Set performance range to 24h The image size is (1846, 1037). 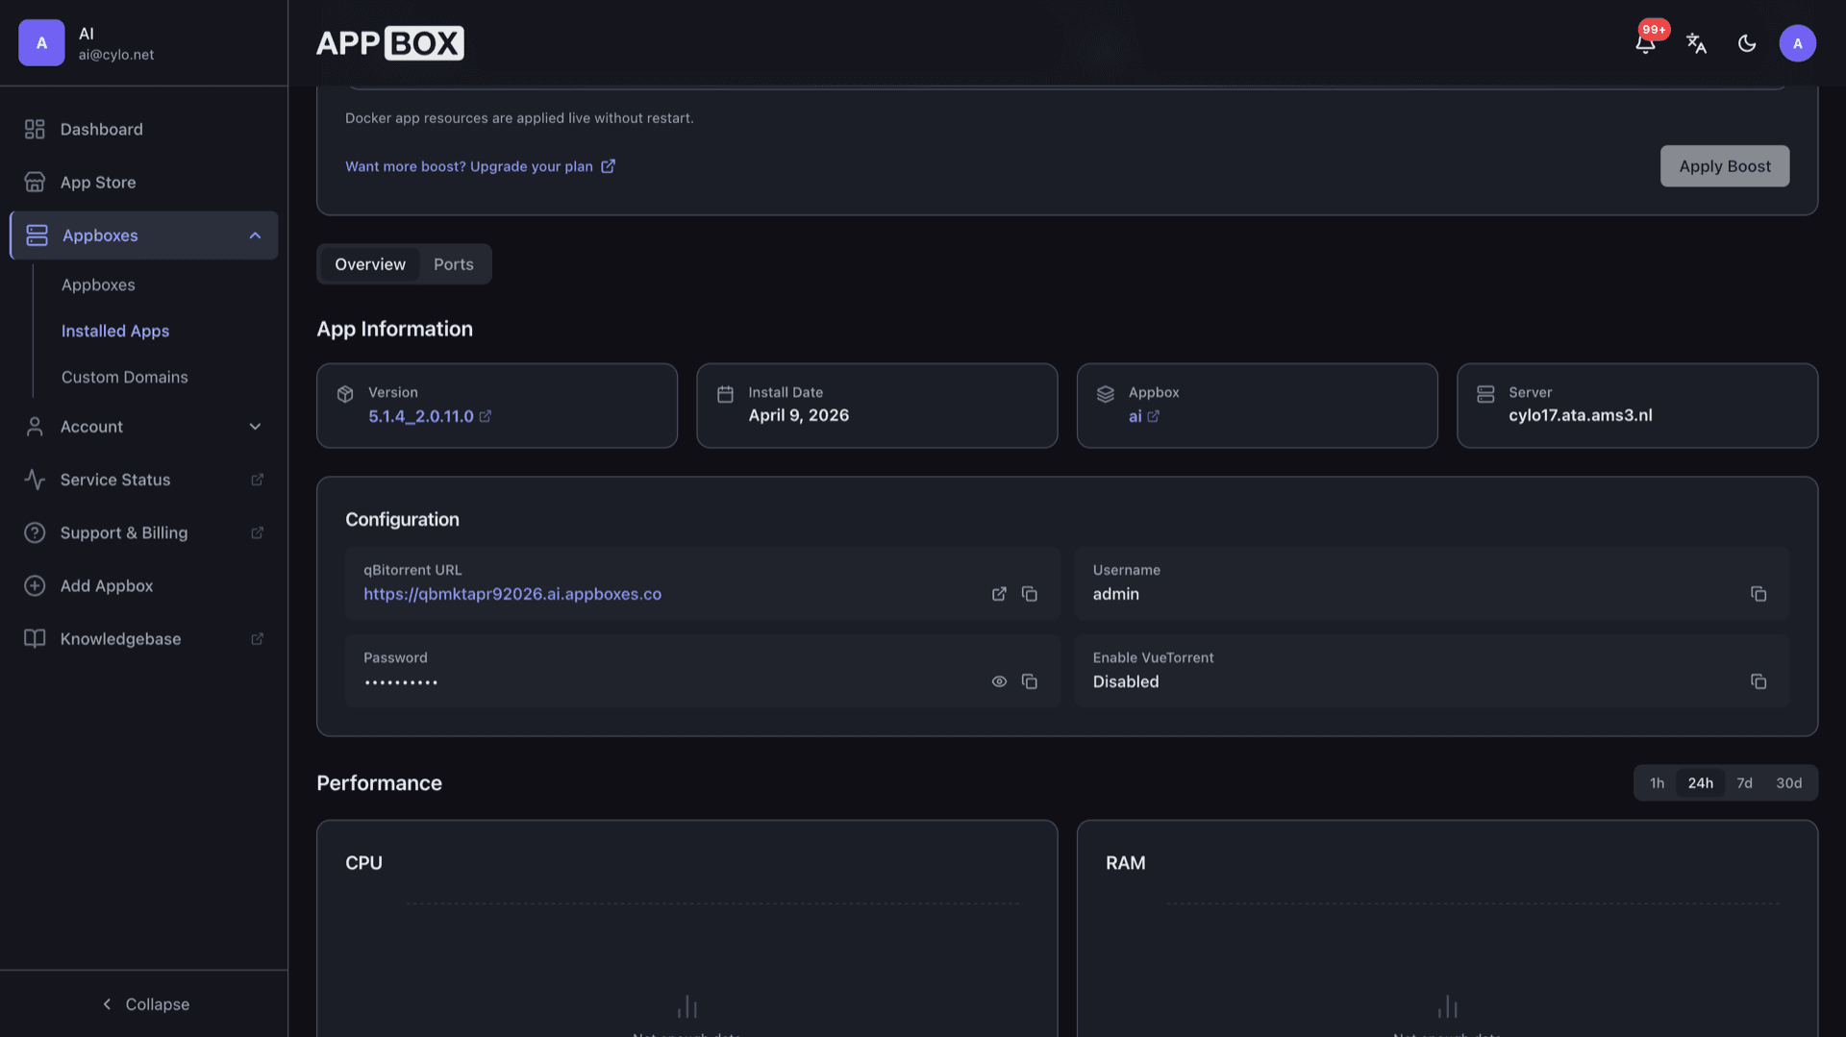[1700, 783]
